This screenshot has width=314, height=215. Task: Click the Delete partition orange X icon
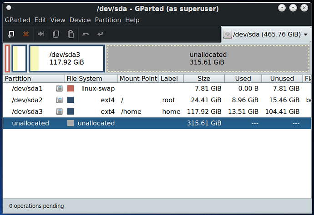(26, 34)
